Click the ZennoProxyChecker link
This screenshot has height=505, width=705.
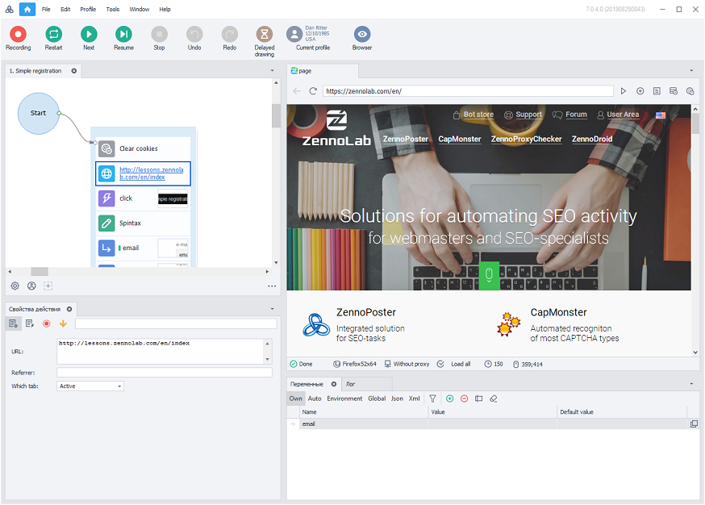[526, 139]
